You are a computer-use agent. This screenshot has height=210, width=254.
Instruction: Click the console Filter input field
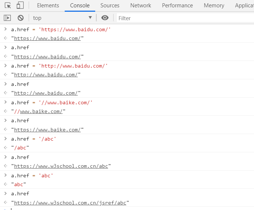point(184,18)
